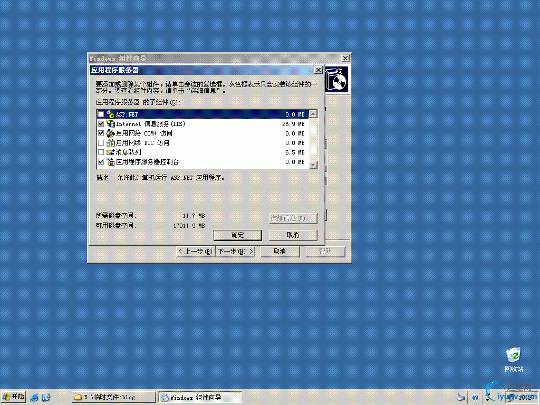Toggle the ASP.NET checkbox
The height and width of the screenshot is (405, 540).
(x=101, y=114)
